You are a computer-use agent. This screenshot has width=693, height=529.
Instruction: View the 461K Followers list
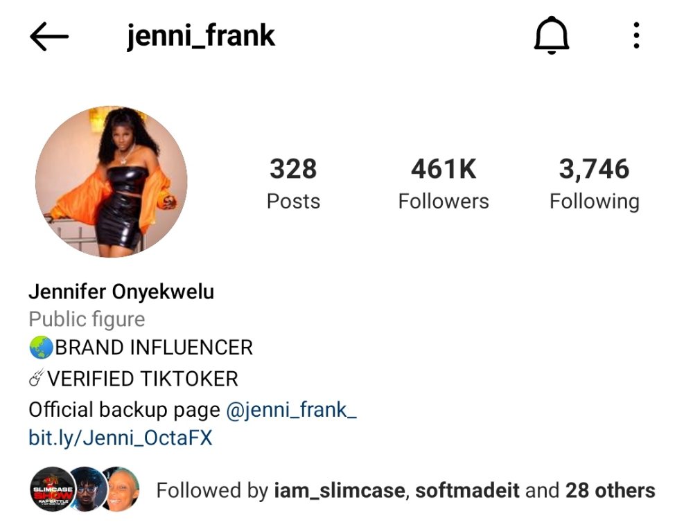point(444,183)
